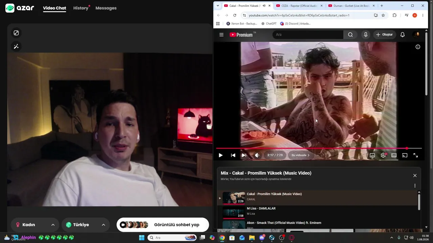
Task: Play the YouTube video
Action: tap(221, 155)
